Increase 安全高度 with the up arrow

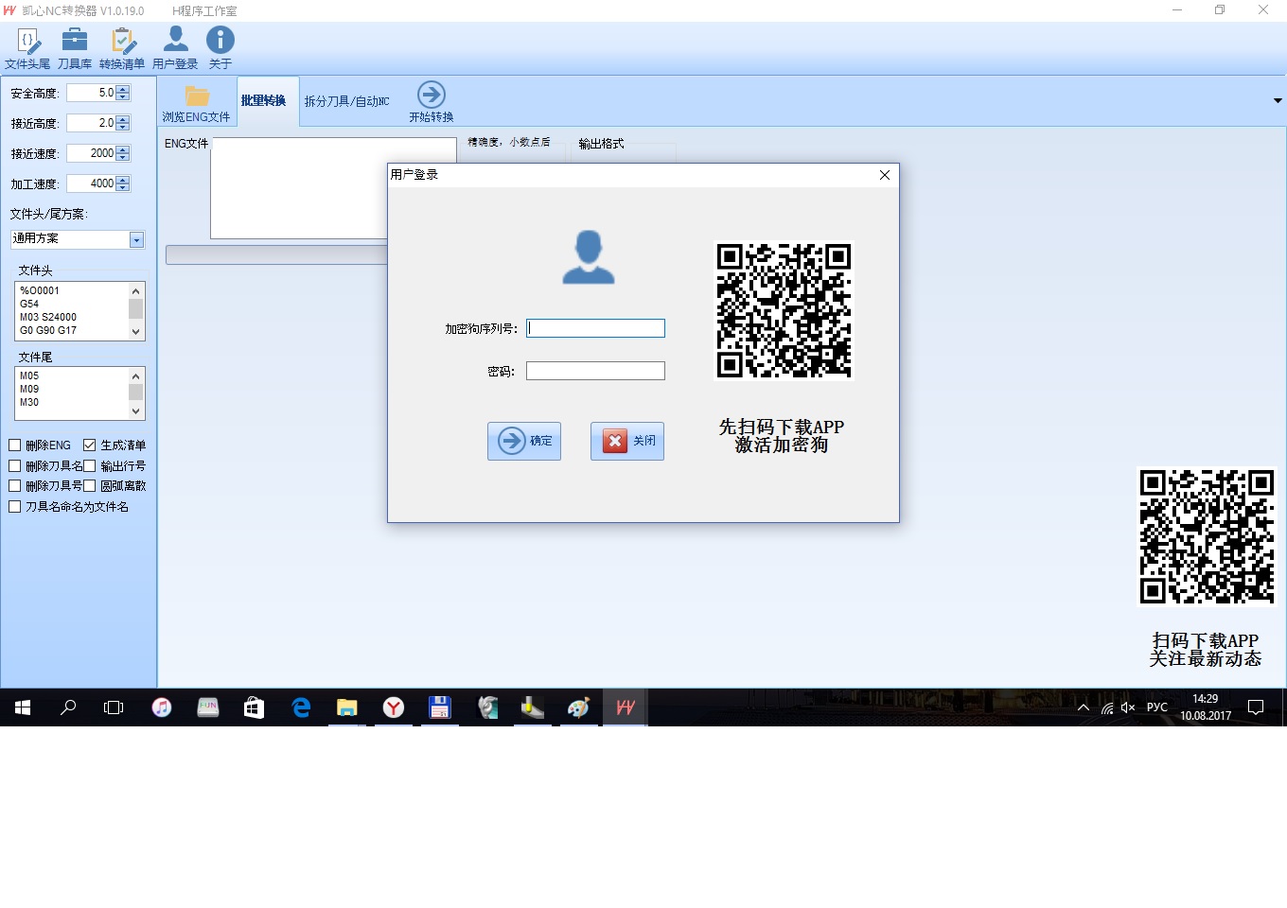[x=123, y=89]
